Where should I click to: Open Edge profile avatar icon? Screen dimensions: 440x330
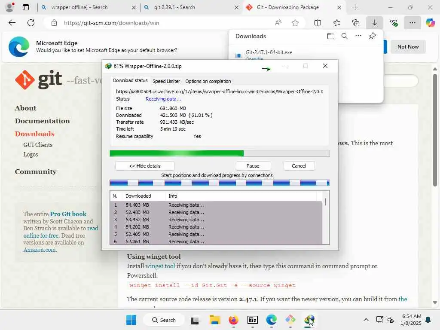tap(9, 7)
